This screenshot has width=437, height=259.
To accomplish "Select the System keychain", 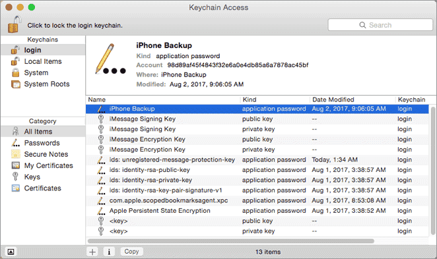I will pyautogui.click(x=43, y=72).
